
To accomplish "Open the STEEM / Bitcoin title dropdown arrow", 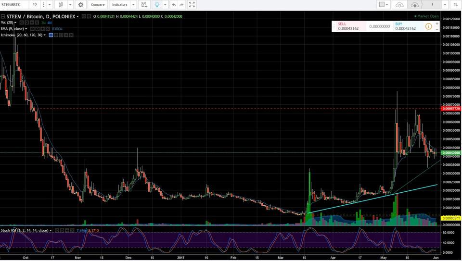I will tap(77, 17).
